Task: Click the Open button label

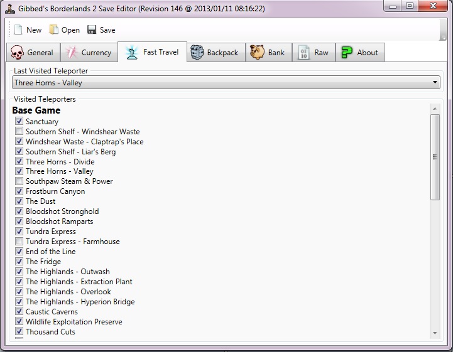Action: click(70, 30)
